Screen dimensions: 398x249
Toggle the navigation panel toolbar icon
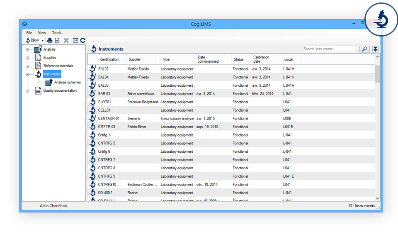(75, 40)
